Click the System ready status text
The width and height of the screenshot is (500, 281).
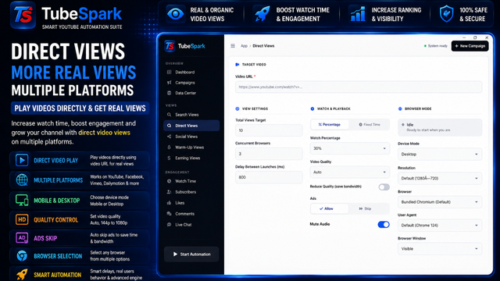click(437, 46)
